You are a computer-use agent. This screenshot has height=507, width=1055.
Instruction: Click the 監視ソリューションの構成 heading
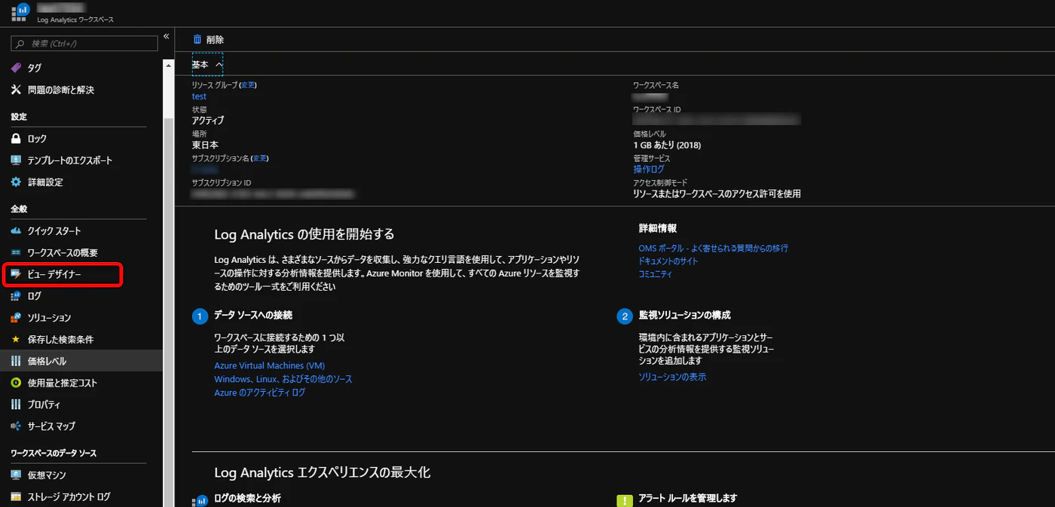pyautogui.click(x=684, y=315)
